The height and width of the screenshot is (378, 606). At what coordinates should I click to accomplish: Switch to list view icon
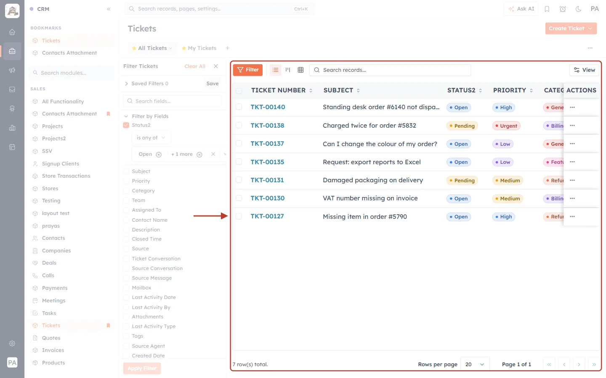(x=275, y=70)
